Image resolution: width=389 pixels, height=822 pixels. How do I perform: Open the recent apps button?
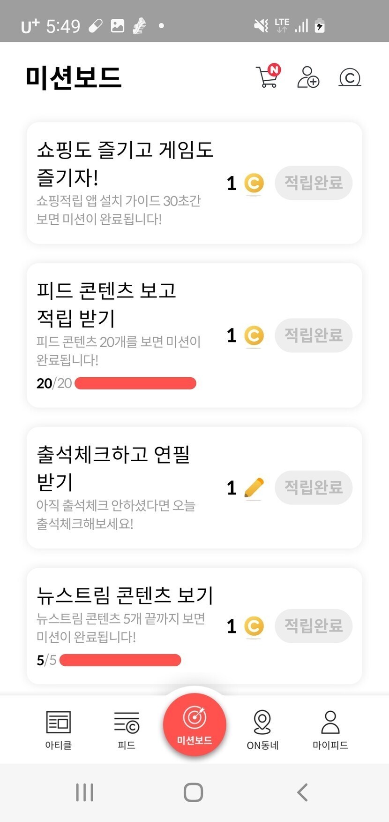pyautogui.click(x=85, y=792)
